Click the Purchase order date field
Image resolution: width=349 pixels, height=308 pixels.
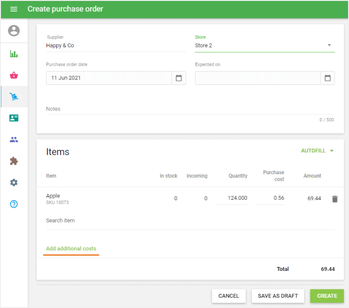tap(109, 78)
